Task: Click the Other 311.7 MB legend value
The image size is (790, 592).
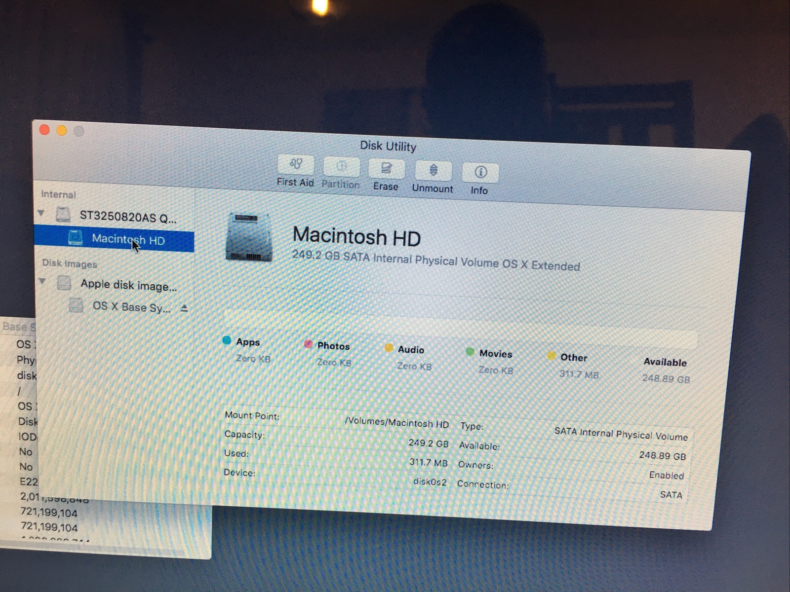Action: tap(579, 374)
